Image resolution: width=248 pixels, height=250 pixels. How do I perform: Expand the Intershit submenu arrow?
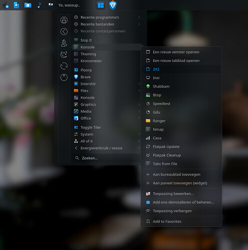[x=139, y=83]
